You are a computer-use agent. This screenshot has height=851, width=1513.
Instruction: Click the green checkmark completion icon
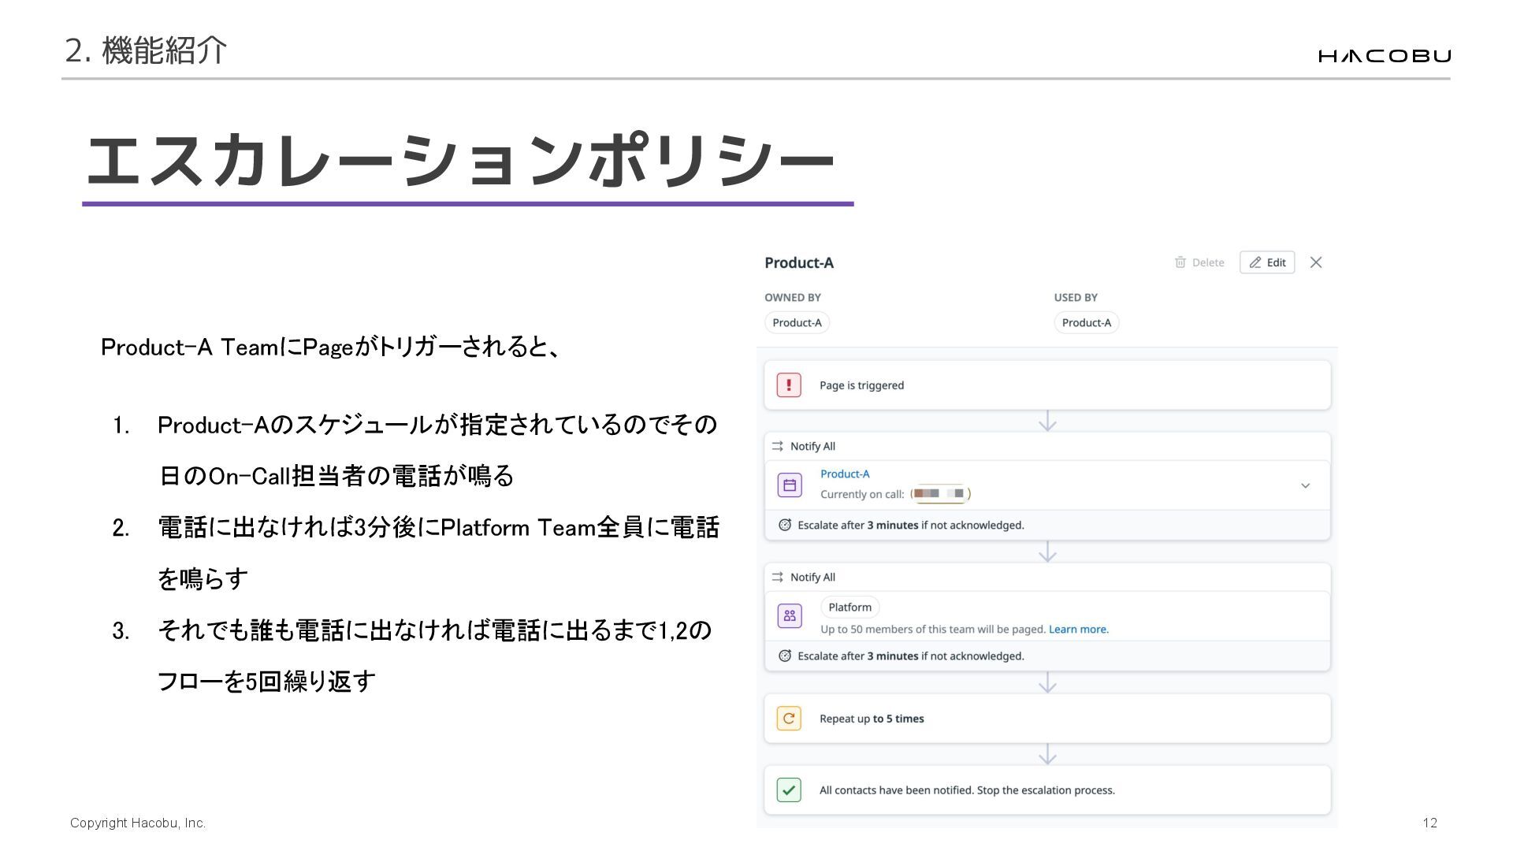pos(789,790)
